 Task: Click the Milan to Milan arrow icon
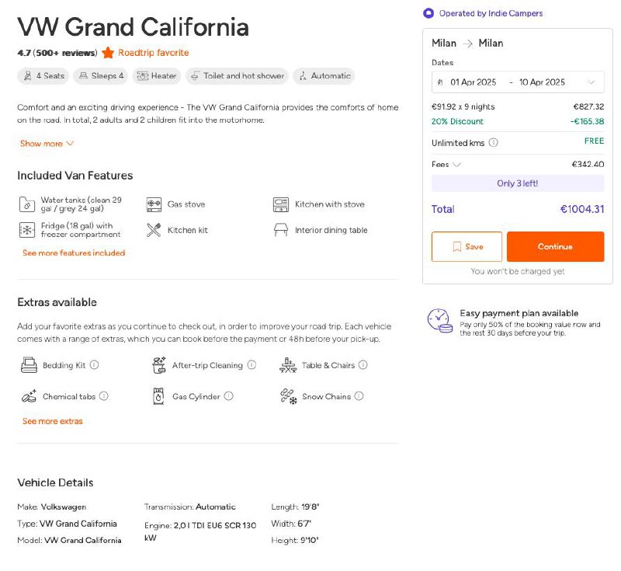468,44
